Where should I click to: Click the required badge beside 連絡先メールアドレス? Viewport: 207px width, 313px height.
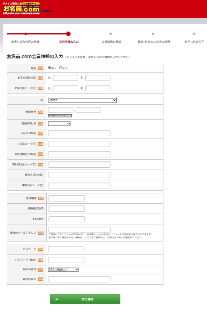click(41, 233)
